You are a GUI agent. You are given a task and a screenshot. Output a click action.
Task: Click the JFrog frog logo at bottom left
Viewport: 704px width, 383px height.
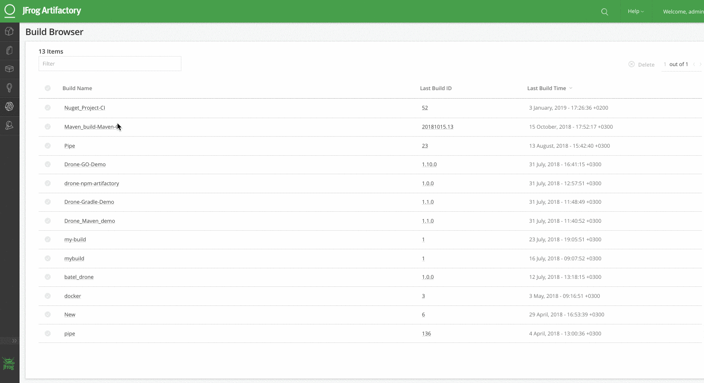point(9,363)
